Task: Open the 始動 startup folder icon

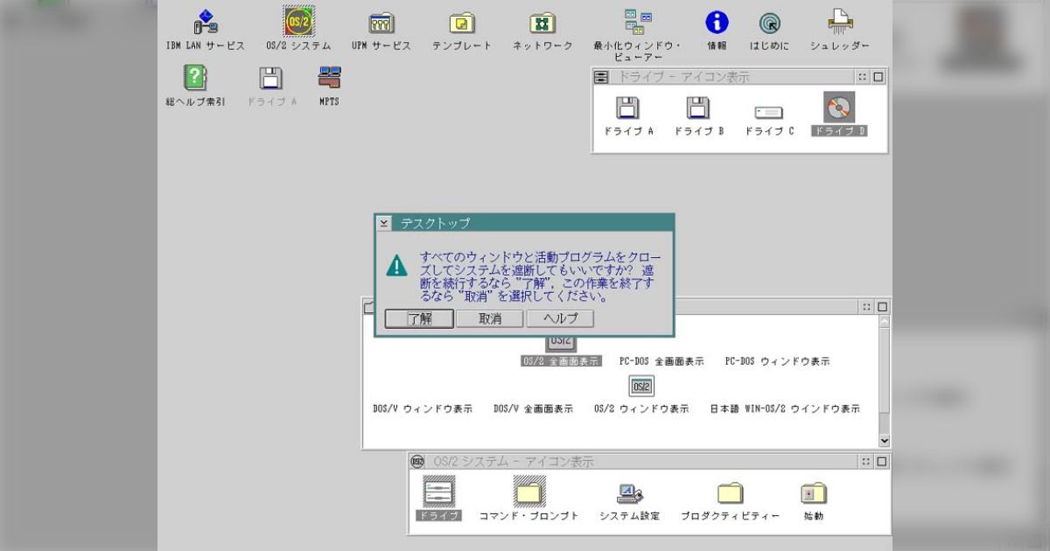Action: [x=814, y=493]
